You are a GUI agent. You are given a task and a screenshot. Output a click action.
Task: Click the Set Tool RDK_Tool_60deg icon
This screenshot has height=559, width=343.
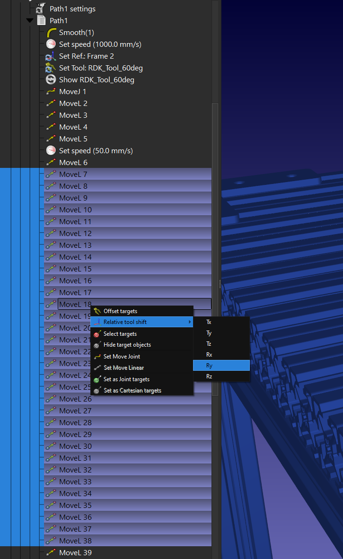[x=51, y=68]
